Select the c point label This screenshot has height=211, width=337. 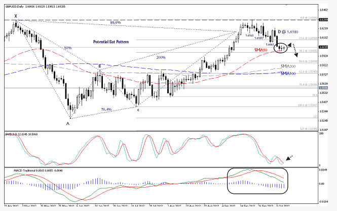pyautogui.click(x=138, y=110)
